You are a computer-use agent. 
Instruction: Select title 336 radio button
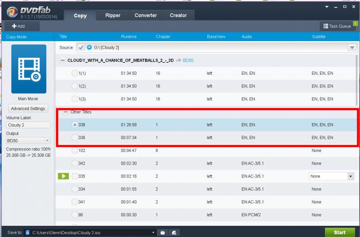(x=74, y=138)
